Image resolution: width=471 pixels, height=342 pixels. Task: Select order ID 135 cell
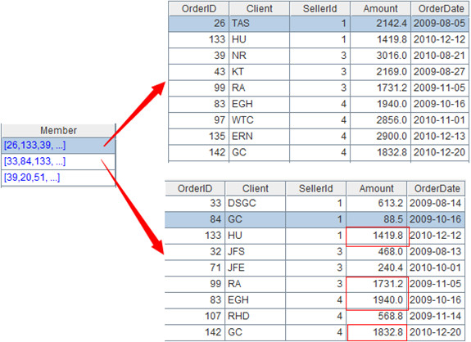click(x=198, y=137)
